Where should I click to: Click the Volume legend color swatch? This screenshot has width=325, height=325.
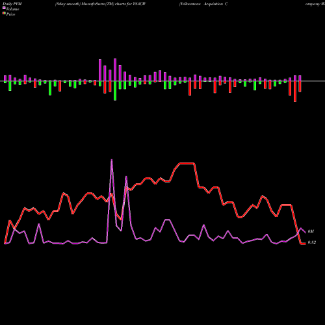pyautogui.click(x=4, y=8)
